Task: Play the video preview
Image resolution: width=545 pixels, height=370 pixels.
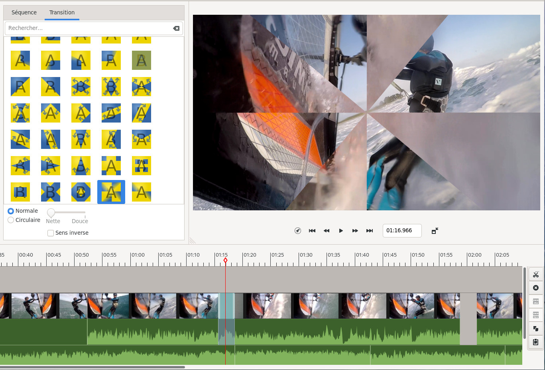Action: point(341,231)
